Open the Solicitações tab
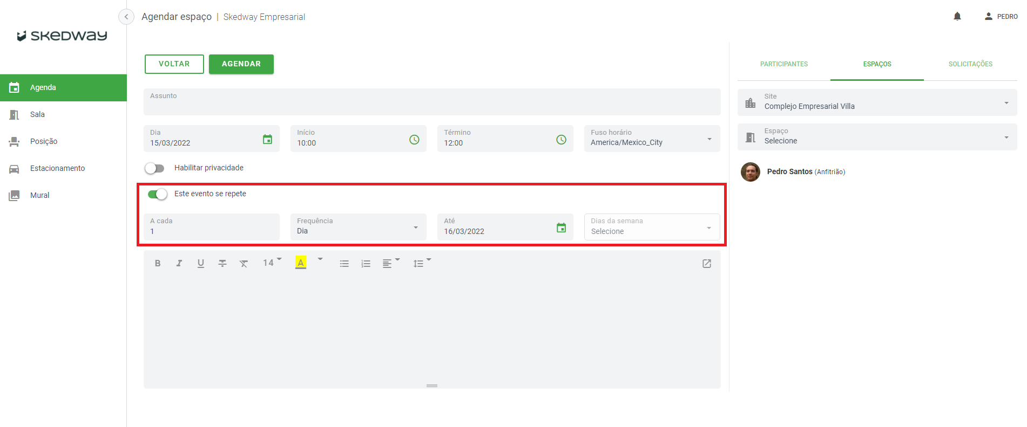1027x427 pixels. tap(970, 64)
